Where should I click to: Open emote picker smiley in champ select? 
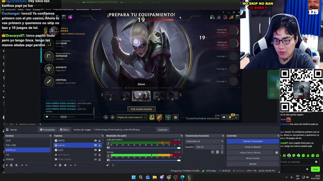click(176, 117)
